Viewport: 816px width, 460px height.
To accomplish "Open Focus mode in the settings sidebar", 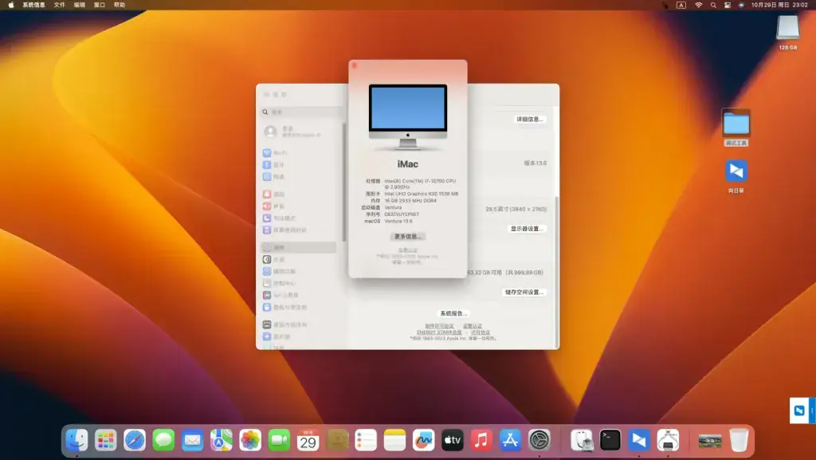I will pyautogui.click(x=298, y=218).
